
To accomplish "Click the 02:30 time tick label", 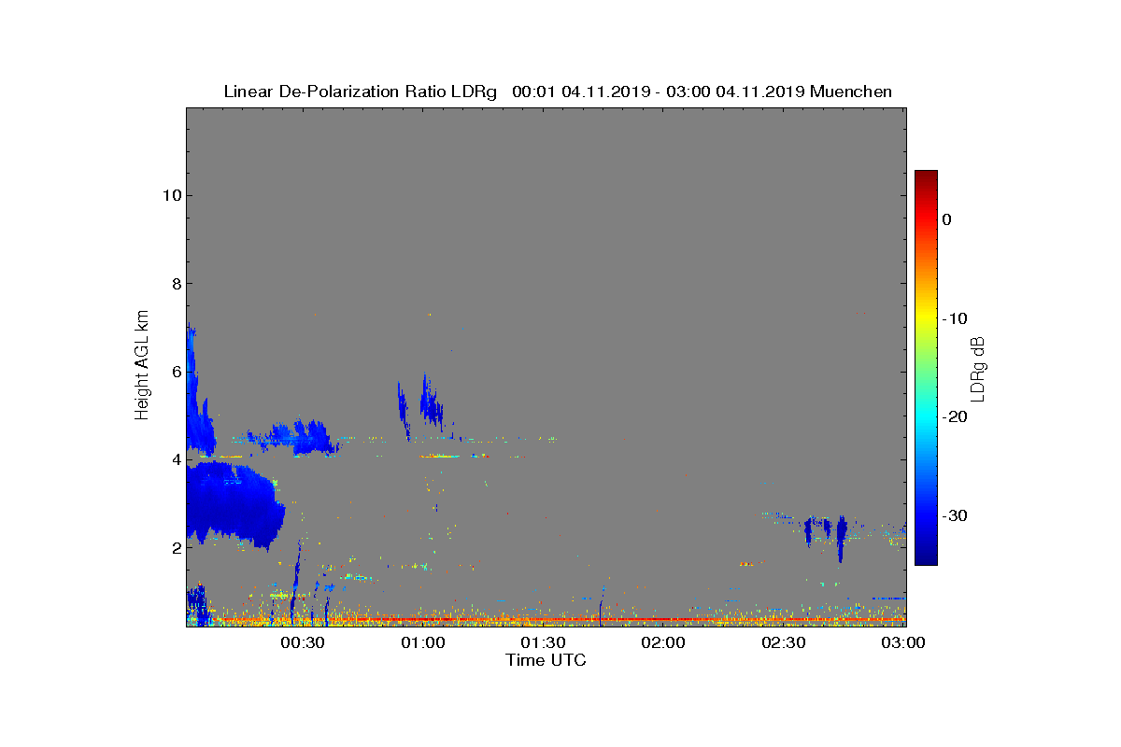I will [783, 642].
